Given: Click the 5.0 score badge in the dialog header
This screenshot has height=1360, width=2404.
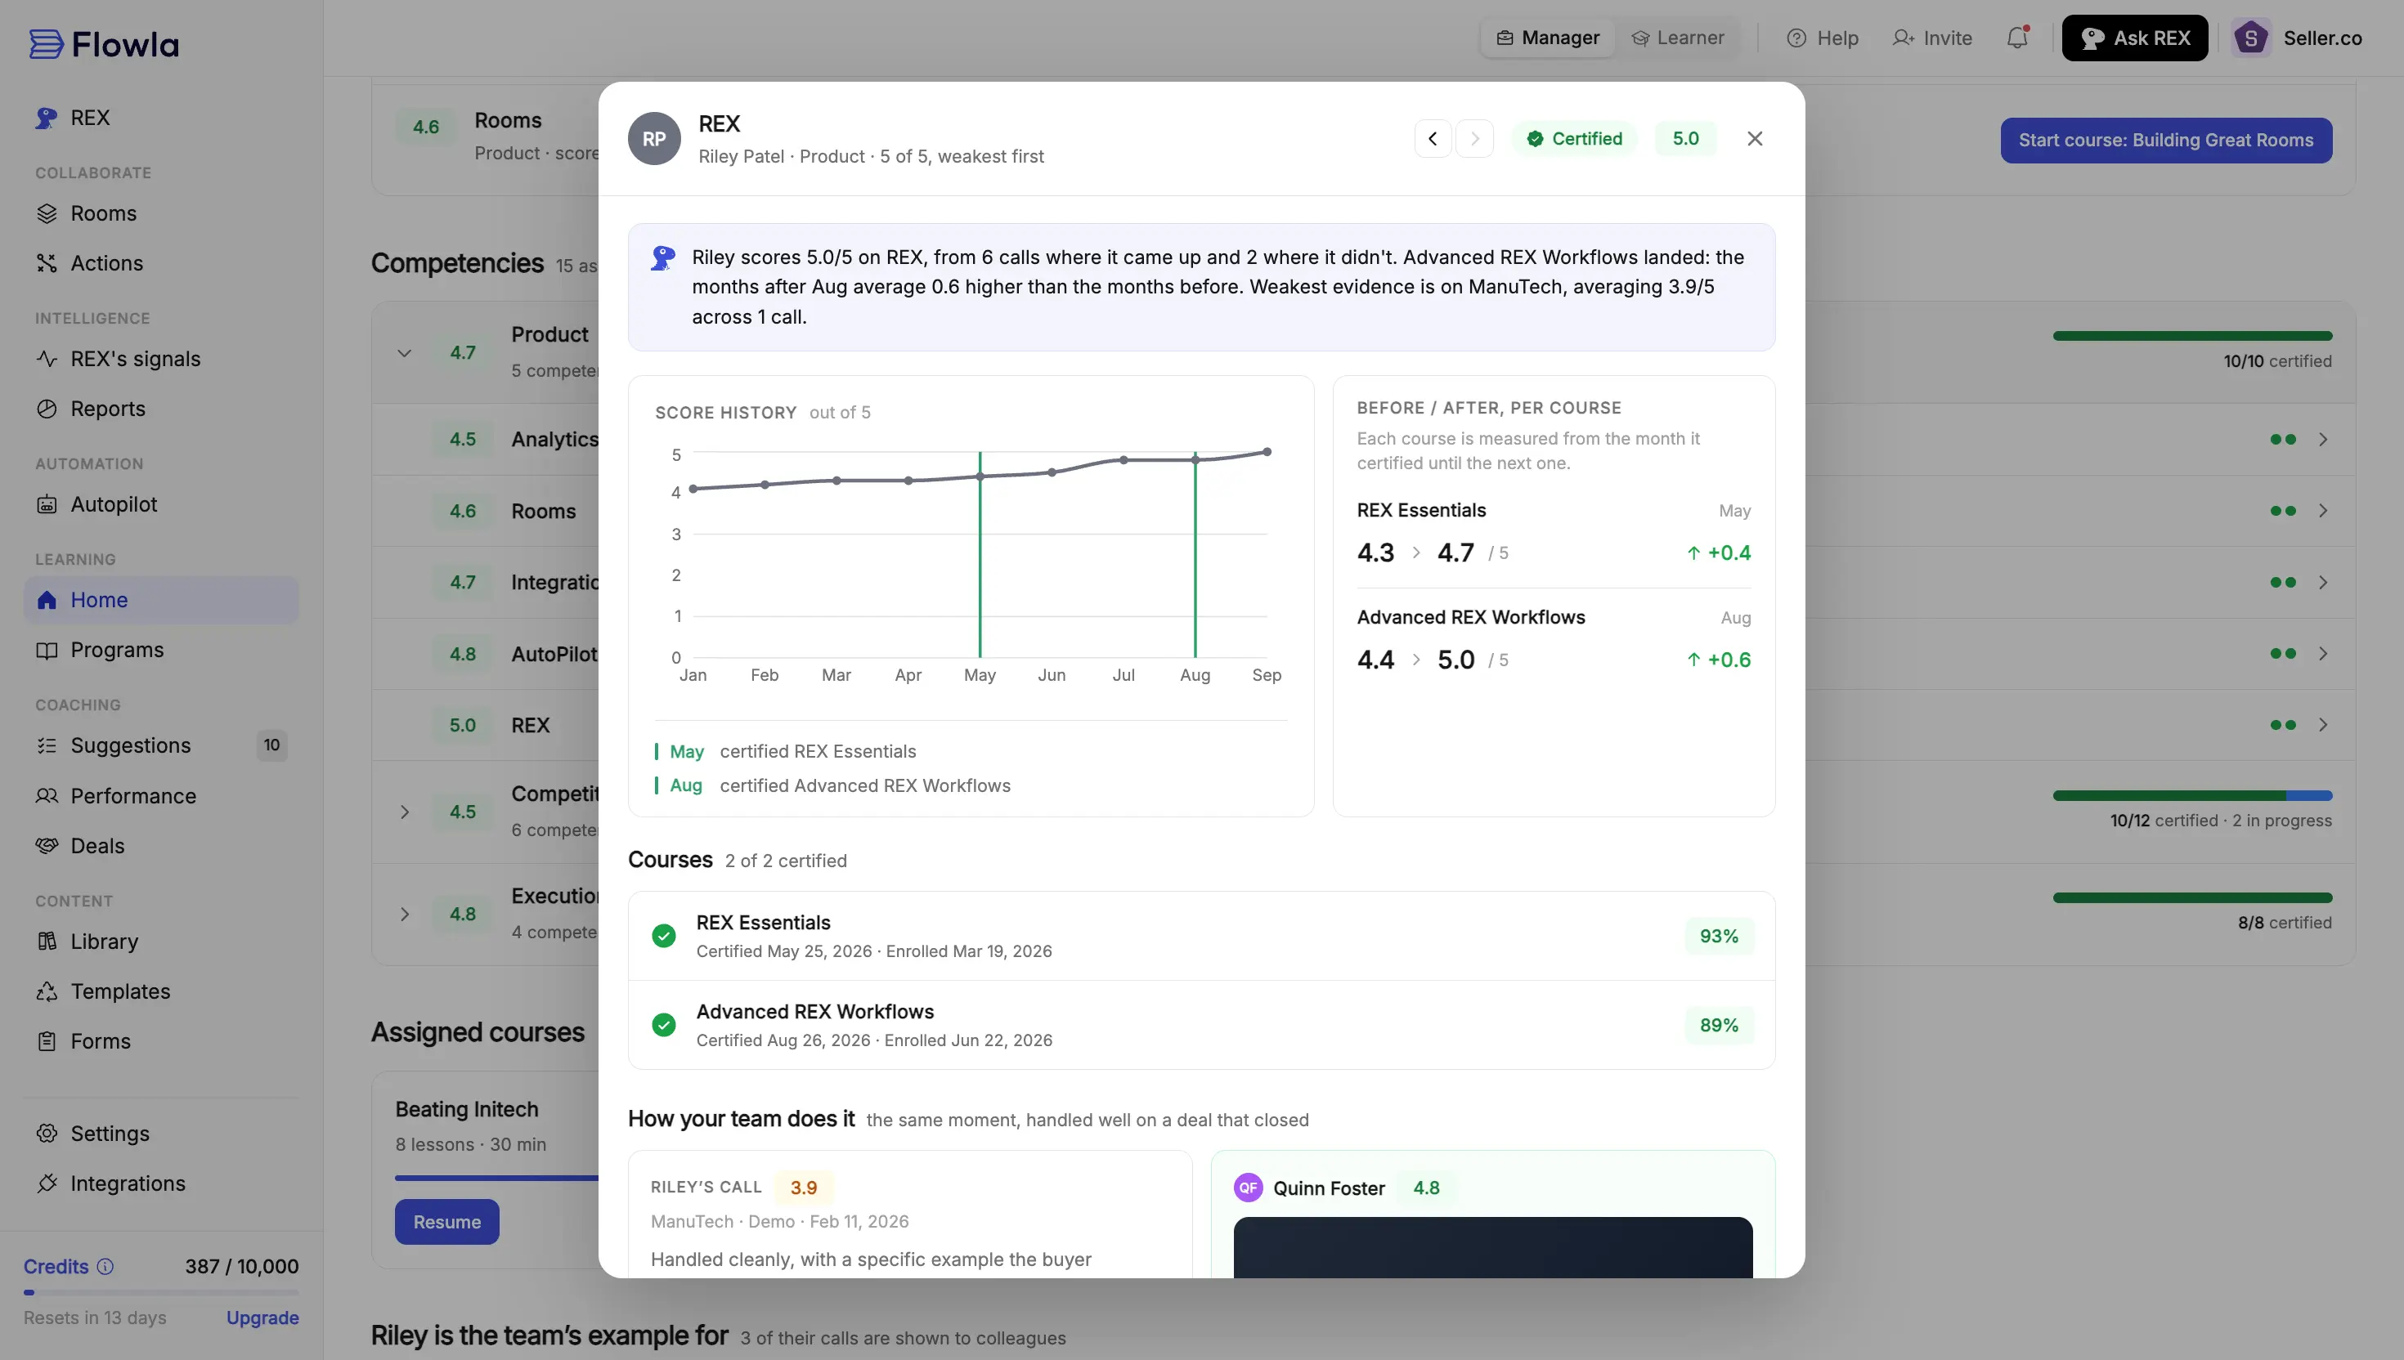Looking at the screenshot, I should (x=1685, y=138).
